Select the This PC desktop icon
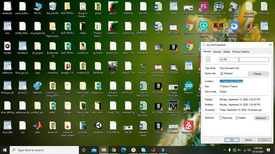The height and width of the screenshot is (154, 275). click(37, 8)
